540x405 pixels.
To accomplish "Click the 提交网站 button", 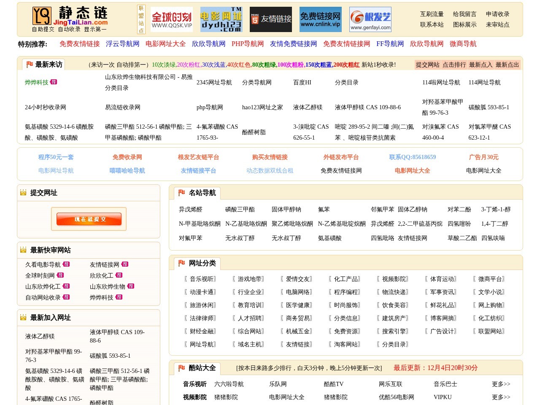I will point(428,65).
